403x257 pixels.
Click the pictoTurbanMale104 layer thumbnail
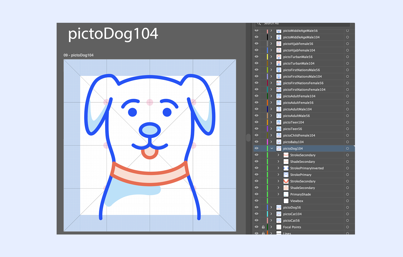279,63
